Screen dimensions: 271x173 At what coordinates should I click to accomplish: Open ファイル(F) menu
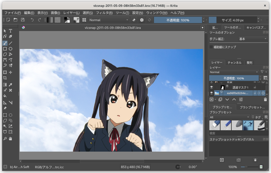click(13, 13)
